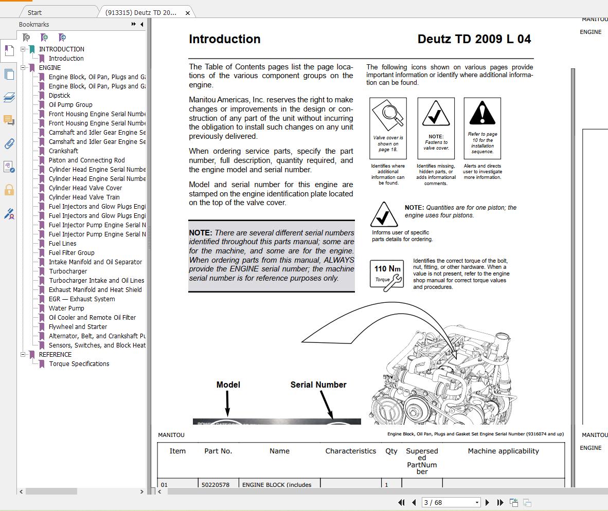Open the Layers panel
The height and width of the screenshot is (511, 608).
(x=9, y=97)
